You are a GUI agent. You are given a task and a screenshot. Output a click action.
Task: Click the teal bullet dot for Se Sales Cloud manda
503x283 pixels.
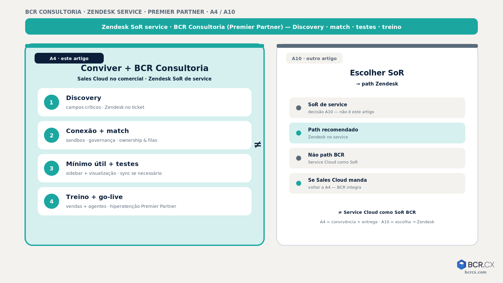click(x=299, y=183)
